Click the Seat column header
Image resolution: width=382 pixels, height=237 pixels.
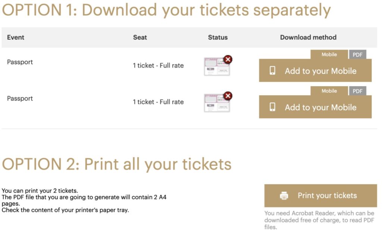[x=140, y=37]
